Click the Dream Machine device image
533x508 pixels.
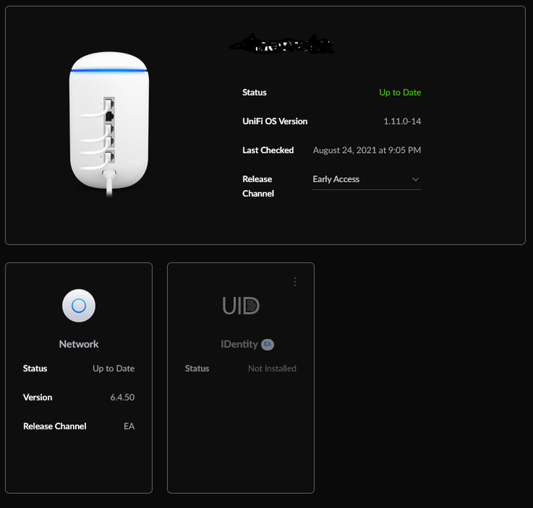point(109,124)
